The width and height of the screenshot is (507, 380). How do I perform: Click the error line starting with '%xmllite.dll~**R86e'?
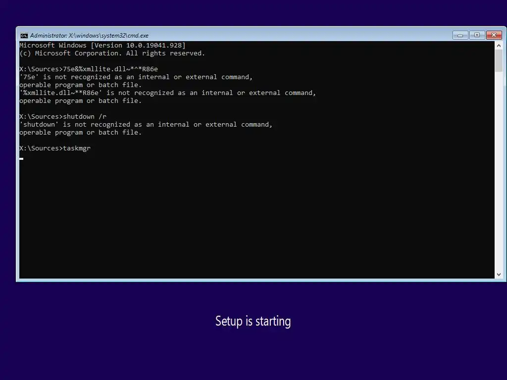point(167,93)
